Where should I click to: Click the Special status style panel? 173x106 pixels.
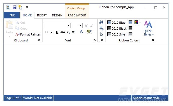click(x=146, y=98)
